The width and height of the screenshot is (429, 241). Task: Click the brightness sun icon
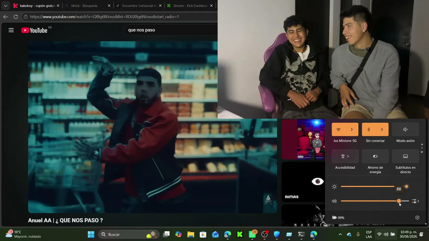(334, 187)
